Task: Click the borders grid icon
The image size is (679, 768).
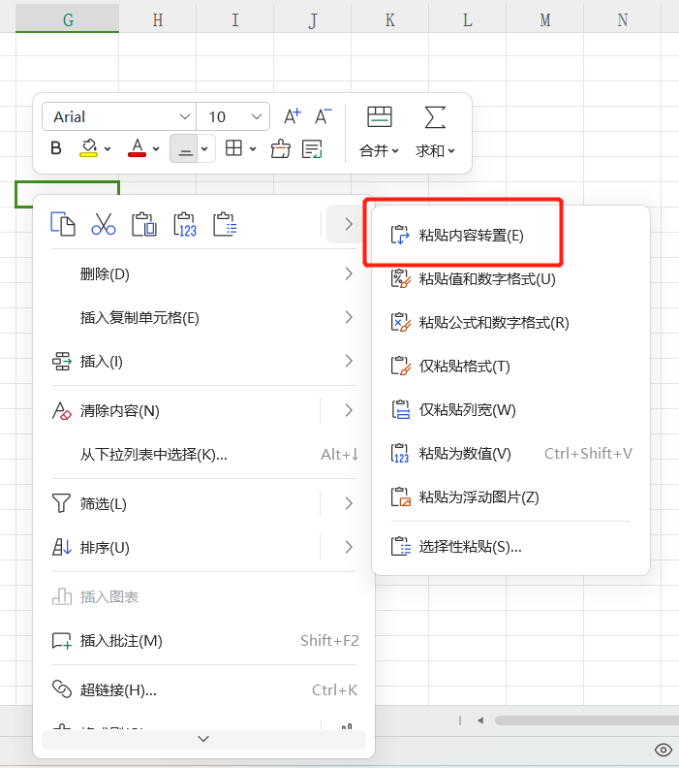Action: 233,147
